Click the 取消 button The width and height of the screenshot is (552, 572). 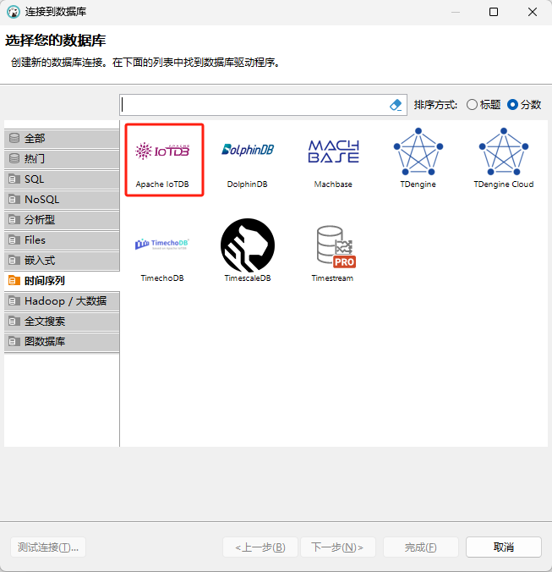503,547
